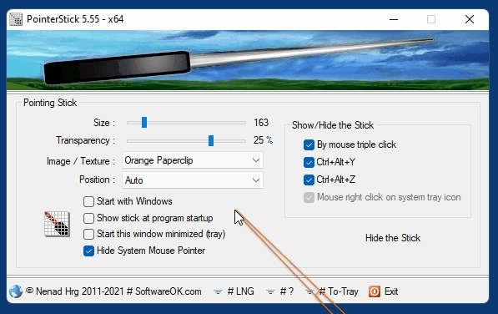The image size is (498, 314).
Task: Click the pointer stick grid icon beside checkboxes
Action: click(58, 224)
